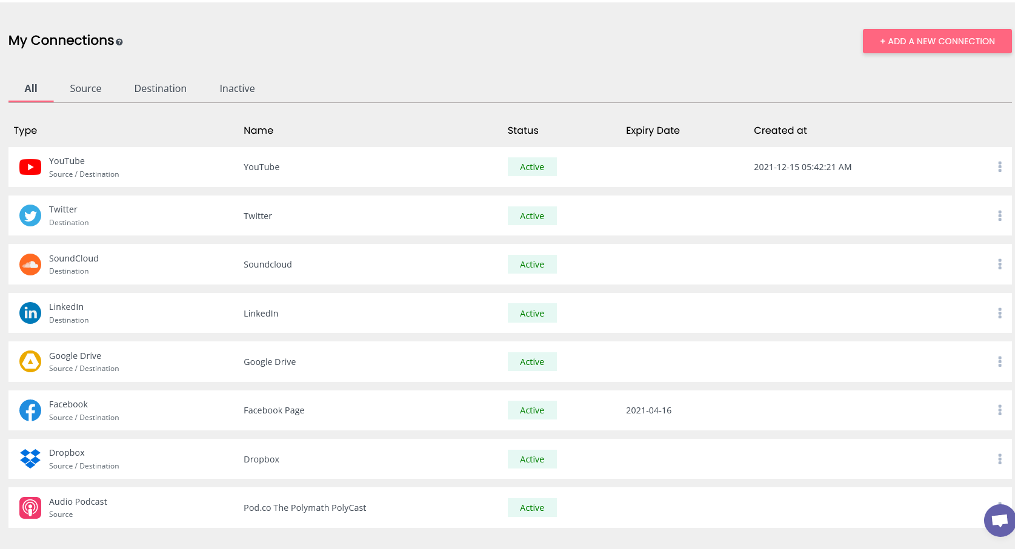
Task: Click the Google Drive icon
Action: tap(30, 361)
